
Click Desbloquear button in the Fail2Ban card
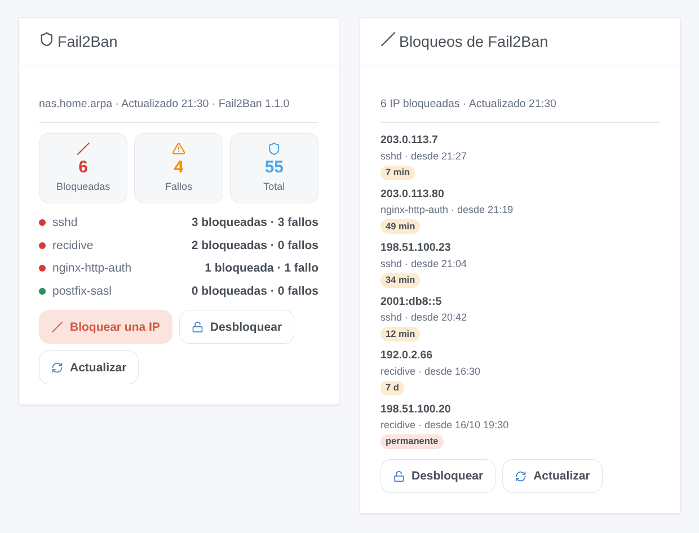pyautogui.click(x=237, y=327)
